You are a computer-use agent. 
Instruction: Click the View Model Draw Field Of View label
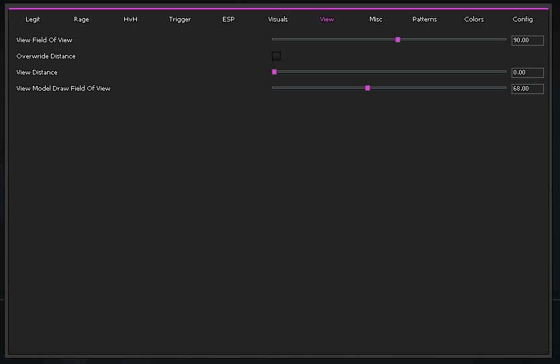coord(63,89)
